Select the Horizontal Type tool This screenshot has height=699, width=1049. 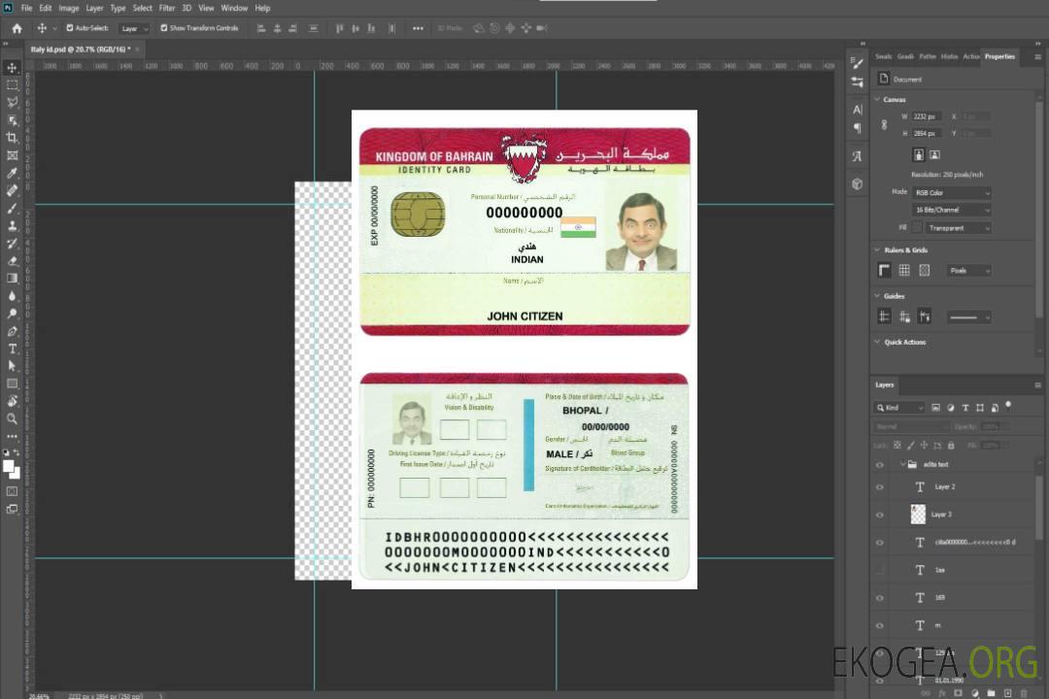point(12,349)
